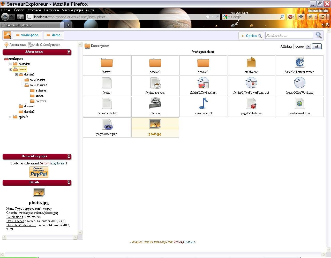Open a new browser tab
This screenshot has height=258, width=331.
(68, 25)
